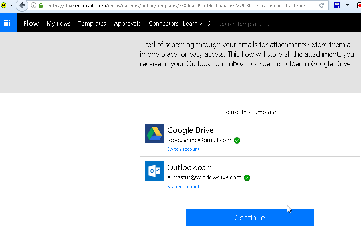The height and width of the screenshot is (246, 361).
Task: Open dropdown arrow next to save icon
Action: 347,5
